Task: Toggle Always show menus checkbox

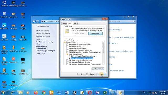Action: point(67,46)
